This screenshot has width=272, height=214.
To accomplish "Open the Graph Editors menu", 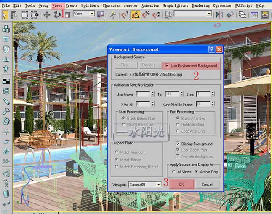I will tap(176, 6).
